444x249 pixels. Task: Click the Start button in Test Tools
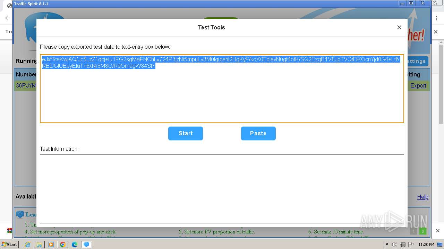[x=186, y=133]
